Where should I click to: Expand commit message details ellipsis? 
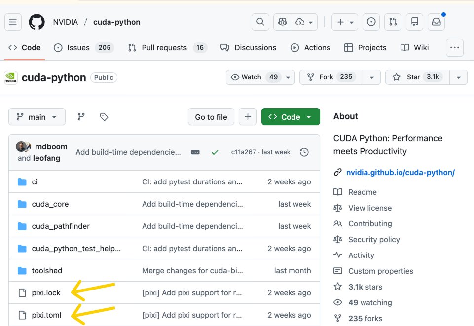coord(195,152)
